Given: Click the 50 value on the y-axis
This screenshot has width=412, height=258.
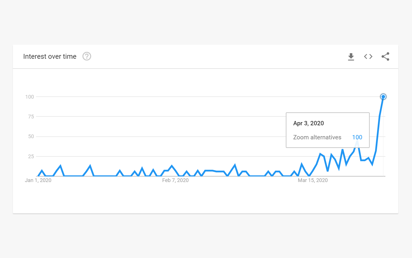Looking at the screenshot, I should click(x=31, y=136).
